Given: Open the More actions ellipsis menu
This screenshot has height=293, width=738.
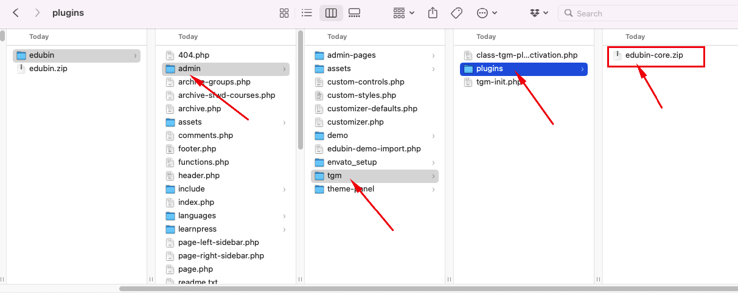Looking at the screenshot, I should pos(487,13).
